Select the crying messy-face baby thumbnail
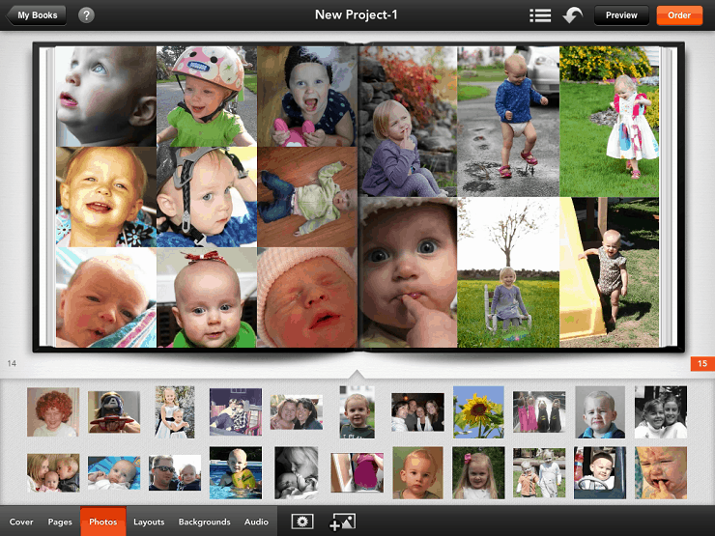 (x=661, y=472)
